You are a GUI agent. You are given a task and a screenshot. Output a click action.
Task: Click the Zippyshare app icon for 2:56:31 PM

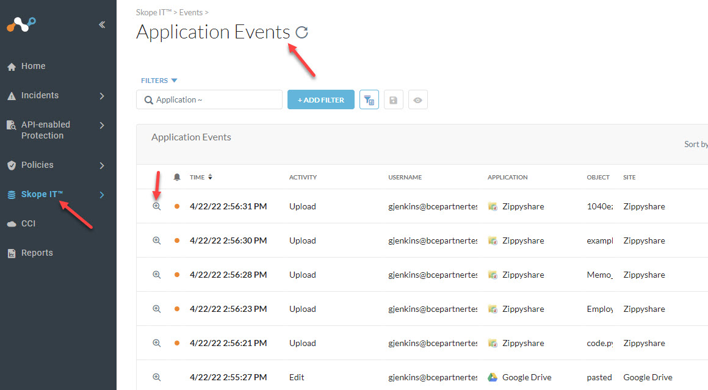(x=493, y=206)
